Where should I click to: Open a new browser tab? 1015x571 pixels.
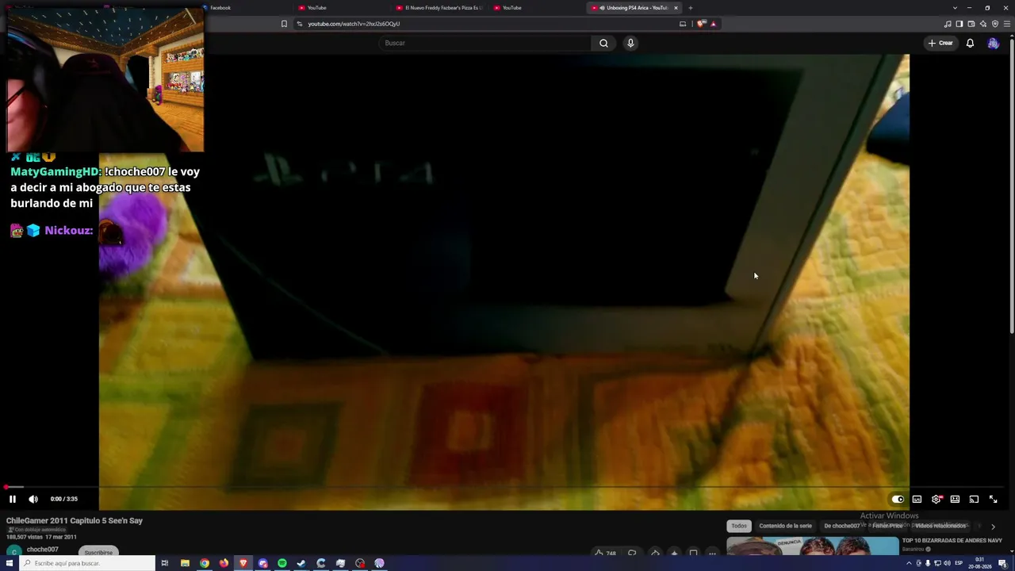690,8
